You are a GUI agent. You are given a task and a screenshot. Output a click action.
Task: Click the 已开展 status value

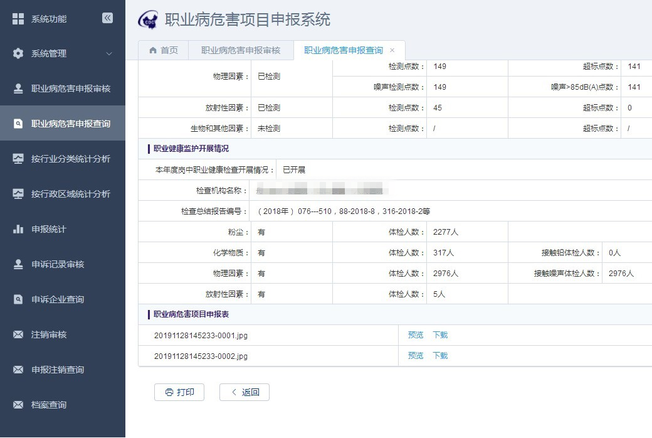click(x=294, y=170)
